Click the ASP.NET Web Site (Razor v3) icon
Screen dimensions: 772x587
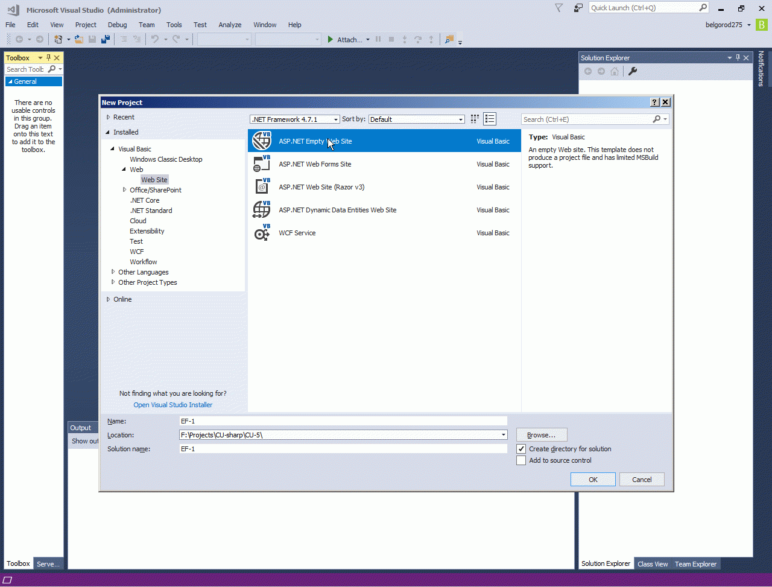coord(262,187)
